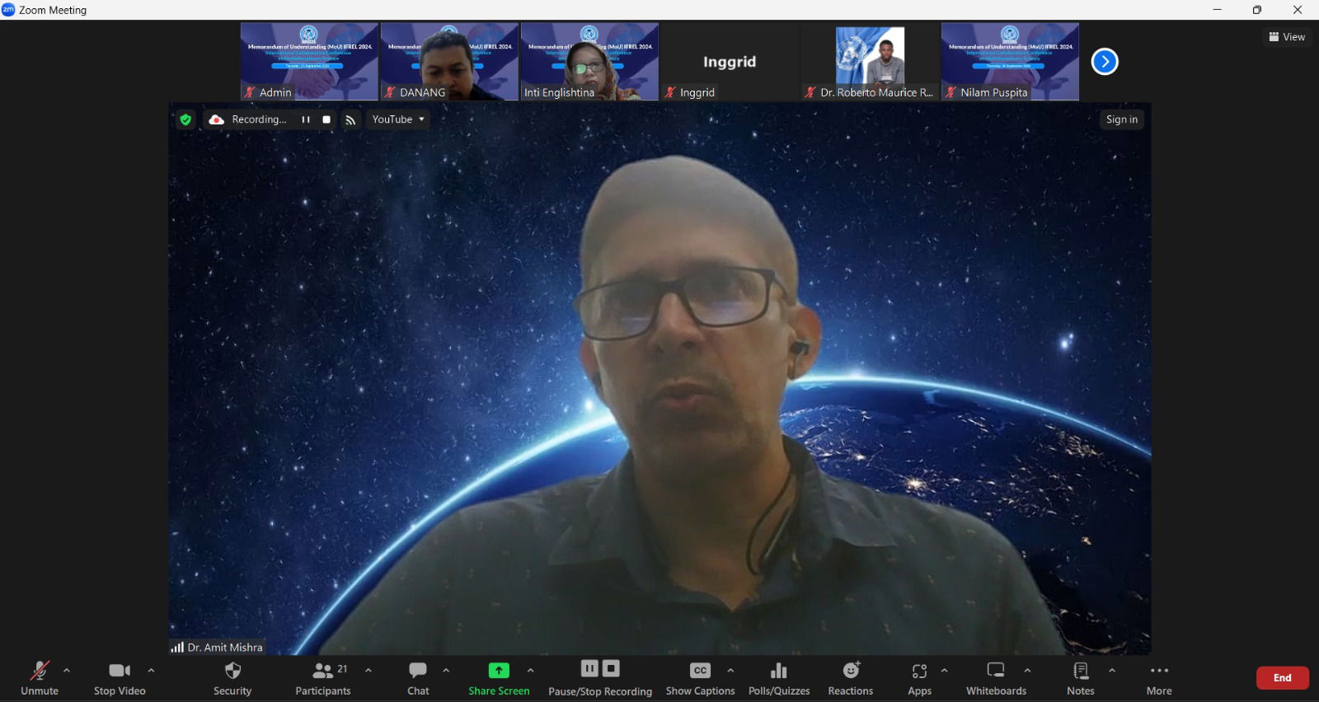The height and width of the screenshot is (702, 1319).
Task: Open the More options menu
Action: [1159, 679]
